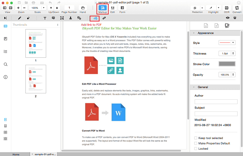Image resolution: width=243 pixels, height=156 pixels.
Task: Enable the Locked checkbox
Action: coord(196,149)
